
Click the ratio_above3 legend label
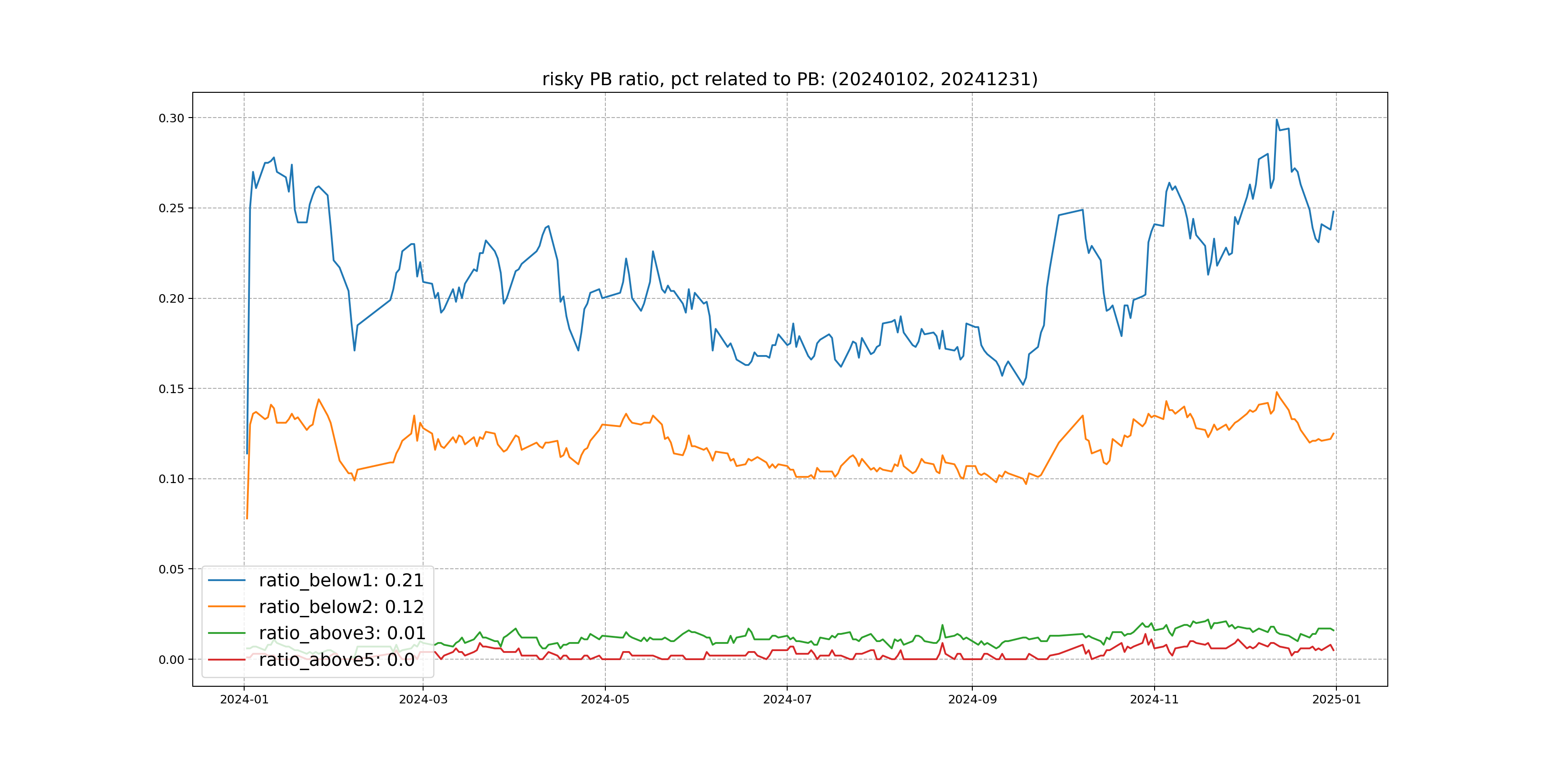342,633
